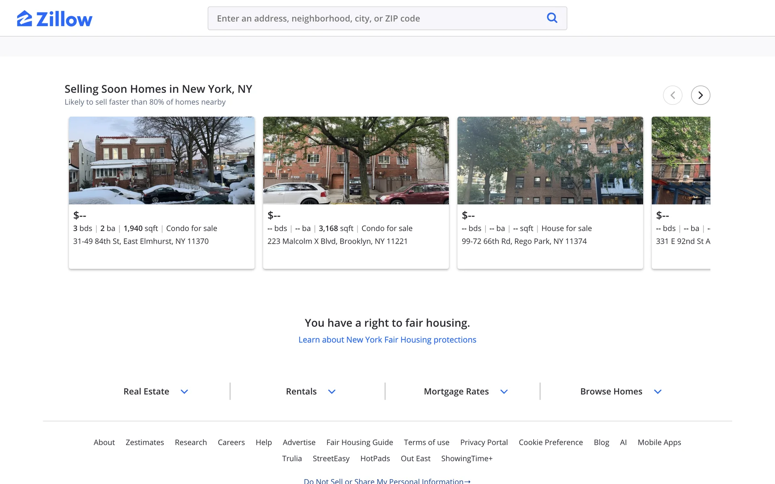
Task: Go to next carousel homes arrow
Action: click(700, 95)
